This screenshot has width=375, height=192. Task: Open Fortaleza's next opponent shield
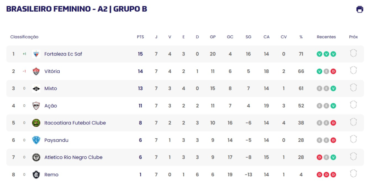[353, 53]
